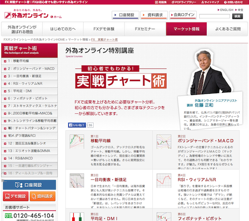Open sidebar item 8：200日移動平均線+MACD

point(29,113)
